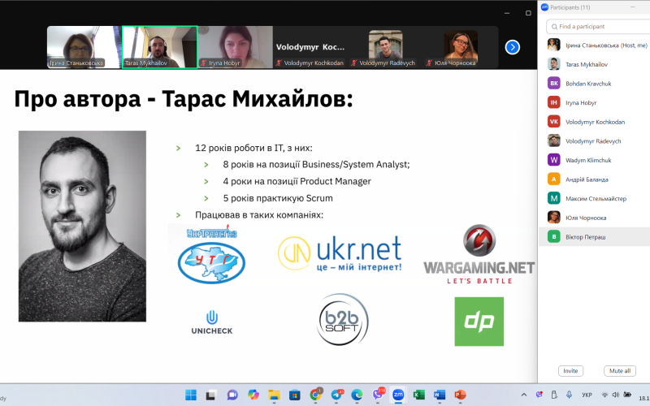650x406 pixels.
Task: Click the speaker volume tray icon
Action: (x=616, y=395)
